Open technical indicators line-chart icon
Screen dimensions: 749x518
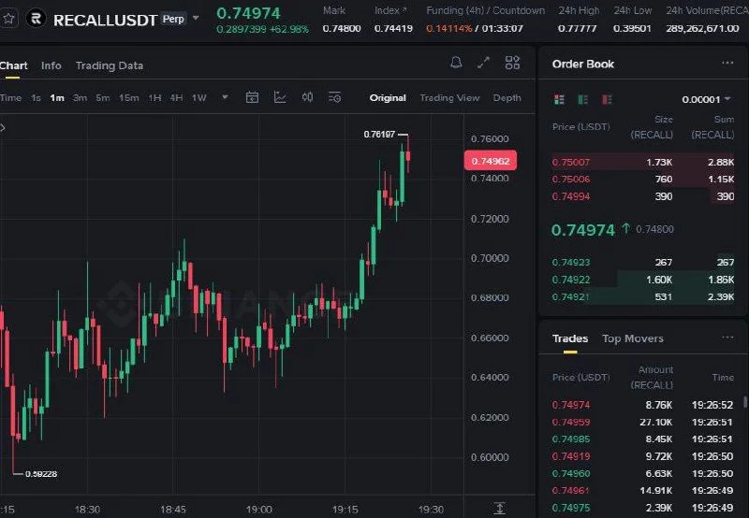[280, 98]
